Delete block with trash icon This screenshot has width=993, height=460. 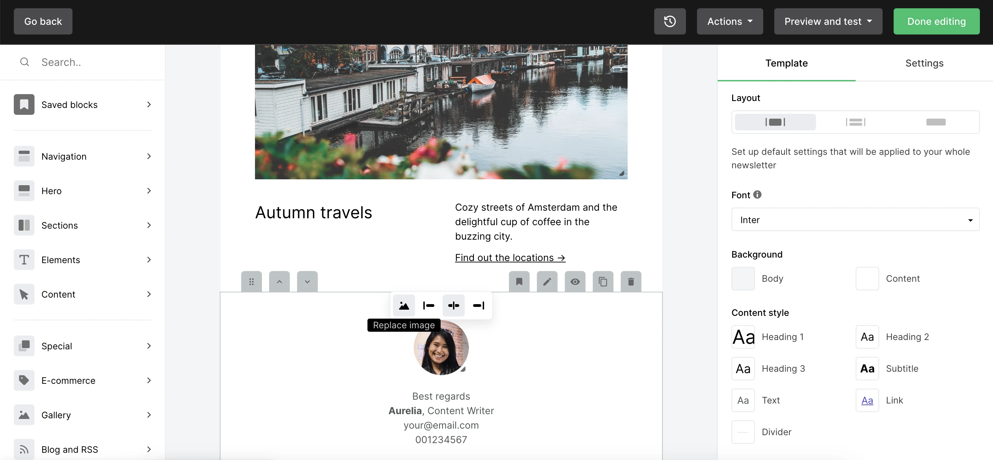pos(631,282)
